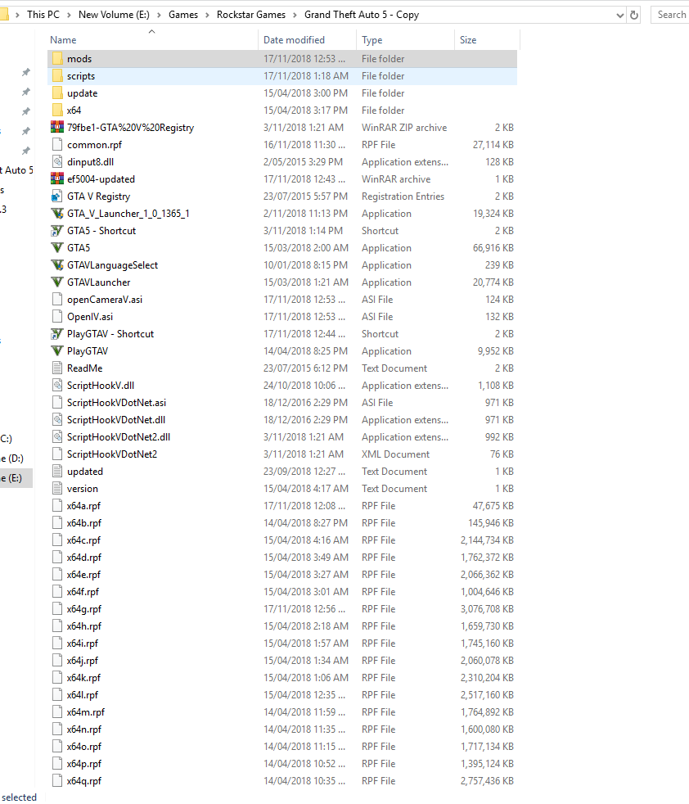
Task: Click the common.rpf file icon
Action: (x=57, y=145)
